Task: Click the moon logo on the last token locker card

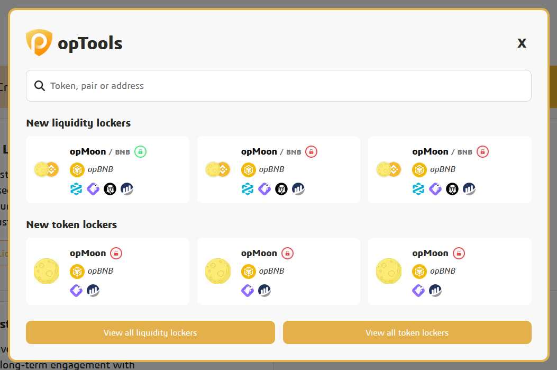Action: (x=389, y=271)
